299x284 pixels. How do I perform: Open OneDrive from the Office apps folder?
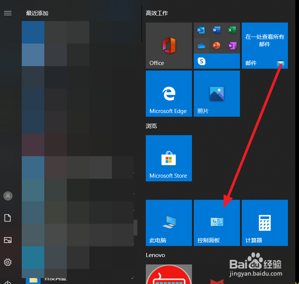pyautogui.click(x=202, y=46)
